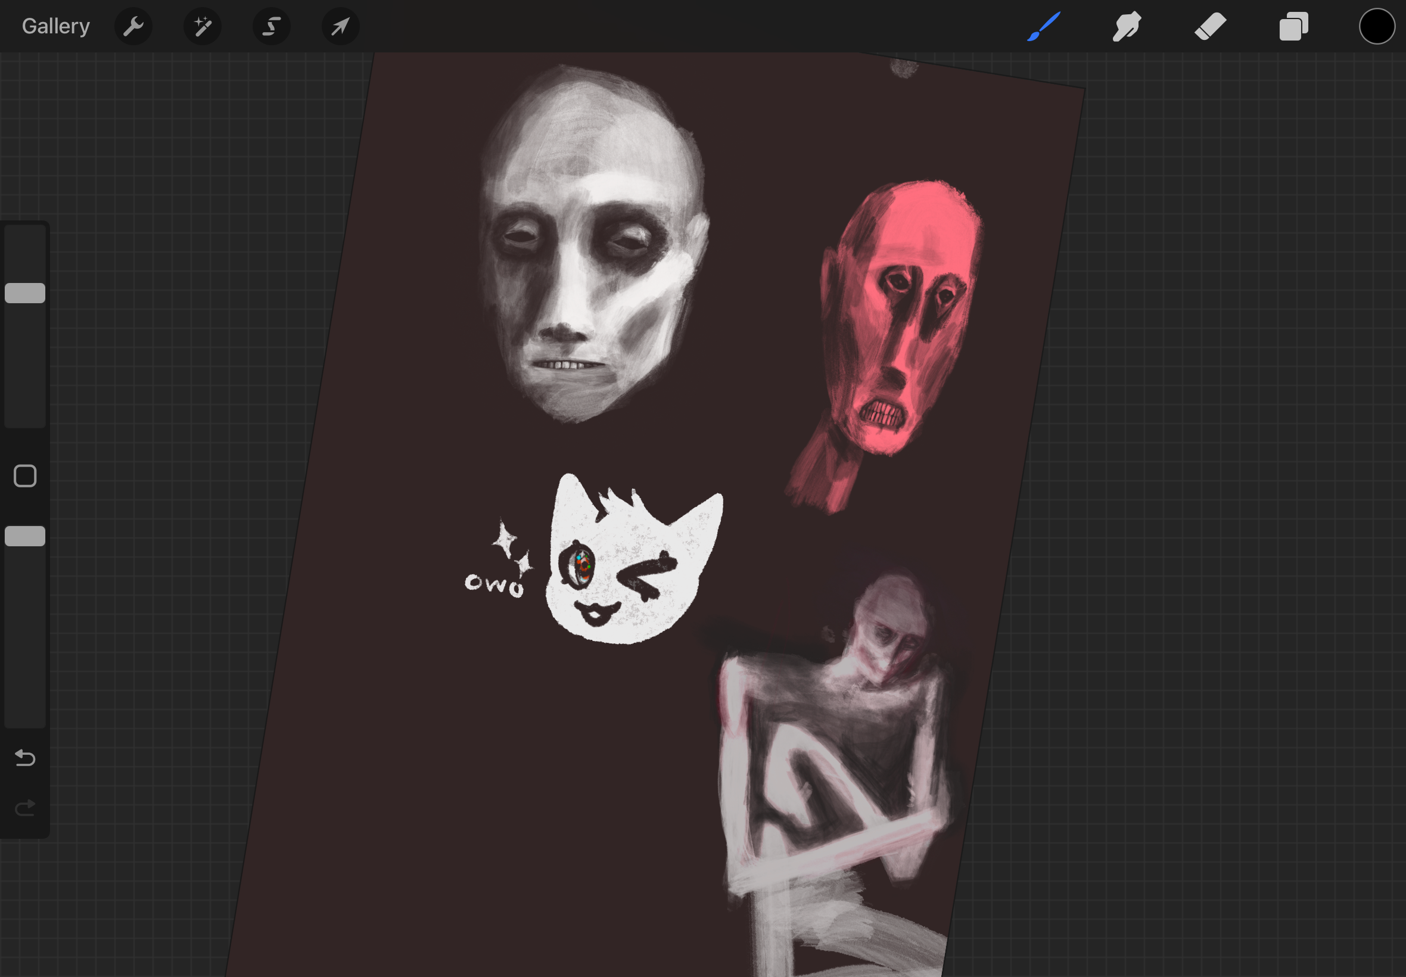The height and width of the screenshot is (977, 1406).
Task: Open the Layers panel
Action: pos(1293,26)
